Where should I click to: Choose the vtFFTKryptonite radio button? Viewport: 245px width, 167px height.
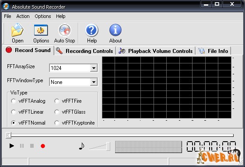tap(57, 123)
